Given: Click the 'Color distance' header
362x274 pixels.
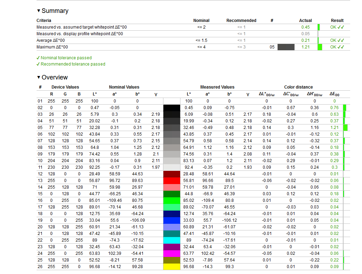Looking at the screenshot, I should tap(298, 87).
